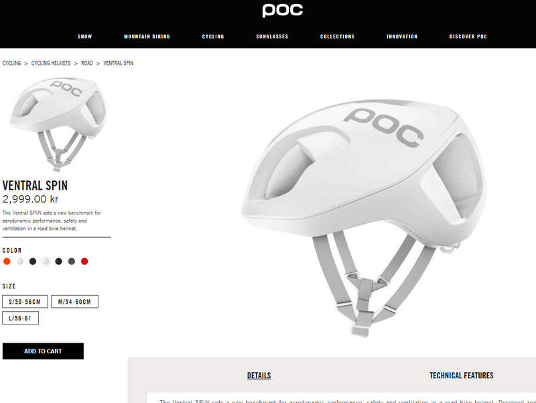Image resolution: width=536 pixels, height=403 pixels.
Task: Pick the first black color swatch
Action: [33, 262]
